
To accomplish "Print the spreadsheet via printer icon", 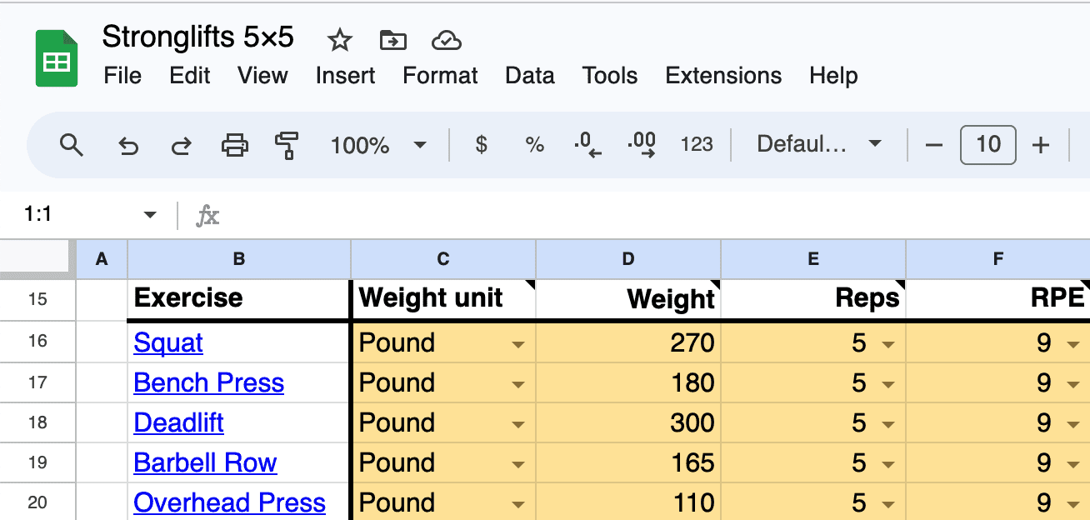I will click(235, 146).
